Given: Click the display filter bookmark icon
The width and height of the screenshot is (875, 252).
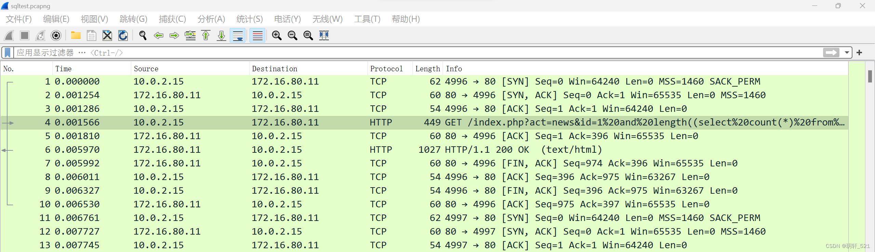Looking at the screenshot, I should 8,53.
